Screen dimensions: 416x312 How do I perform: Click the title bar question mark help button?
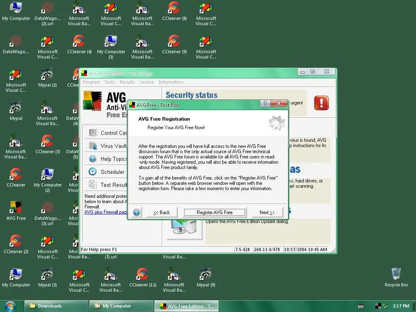click(x=265, y=103)
